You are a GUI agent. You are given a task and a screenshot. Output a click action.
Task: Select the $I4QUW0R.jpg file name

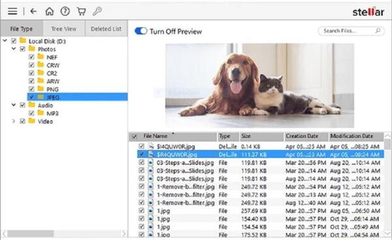[176, 146]
